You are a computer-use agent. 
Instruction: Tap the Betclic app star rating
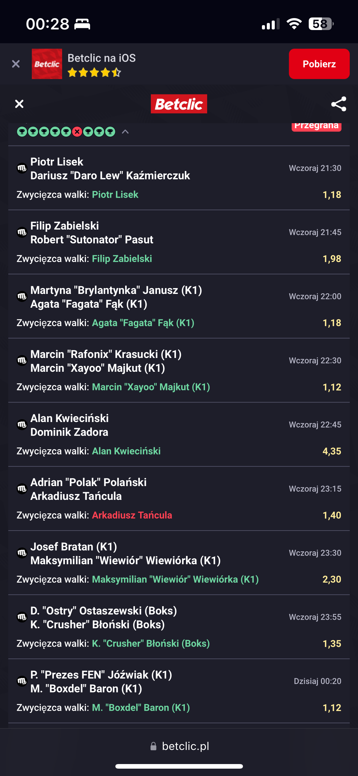tap(94, 73)
